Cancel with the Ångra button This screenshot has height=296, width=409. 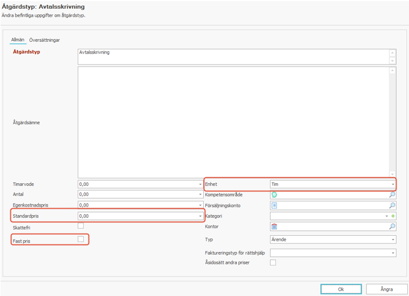coord(387,289)
